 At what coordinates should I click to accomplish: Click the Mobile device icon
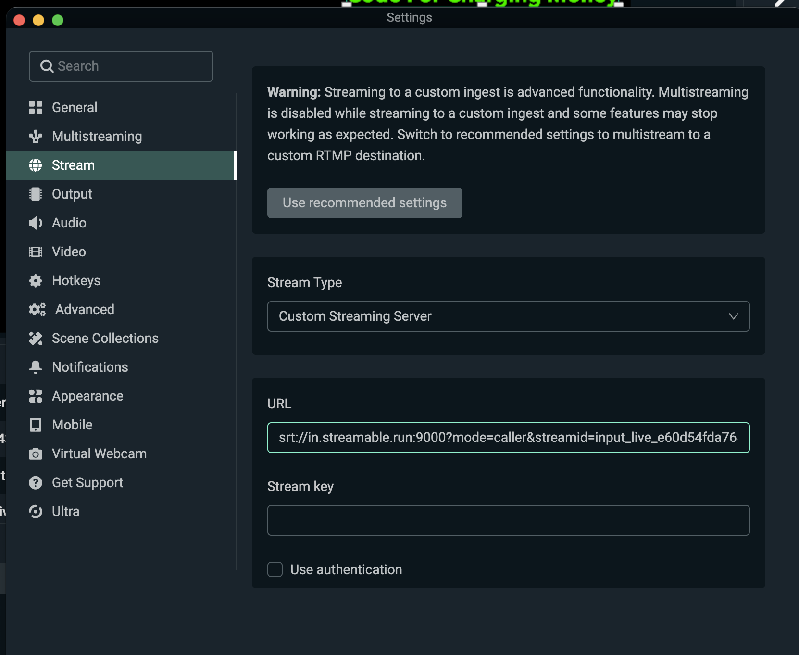(x=36, y=425)
